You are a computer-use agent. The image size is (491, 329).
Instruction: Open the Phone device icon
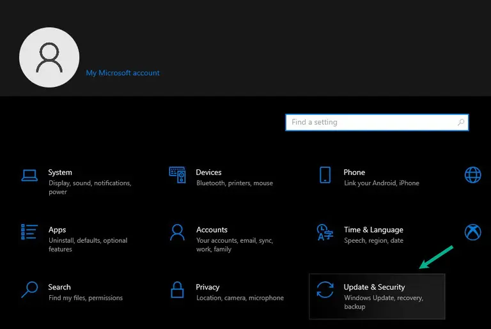point(325,174)
